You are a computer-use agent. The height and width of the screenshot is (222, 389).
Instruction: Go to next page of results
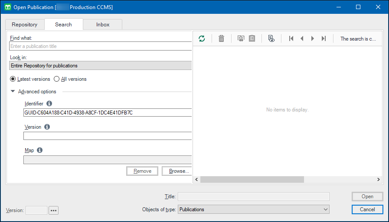pos(313,38)
